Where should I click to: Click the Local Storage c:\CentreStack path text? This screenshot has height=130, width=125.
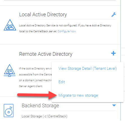coord(44,116)
